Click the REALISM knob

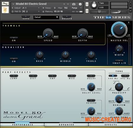coord(119,99)
